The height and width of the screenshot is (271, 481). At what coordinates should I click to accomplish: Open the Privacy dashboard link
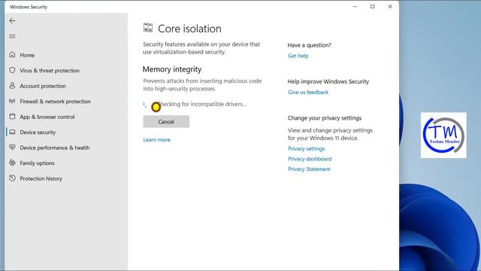(x=310, y=159)
